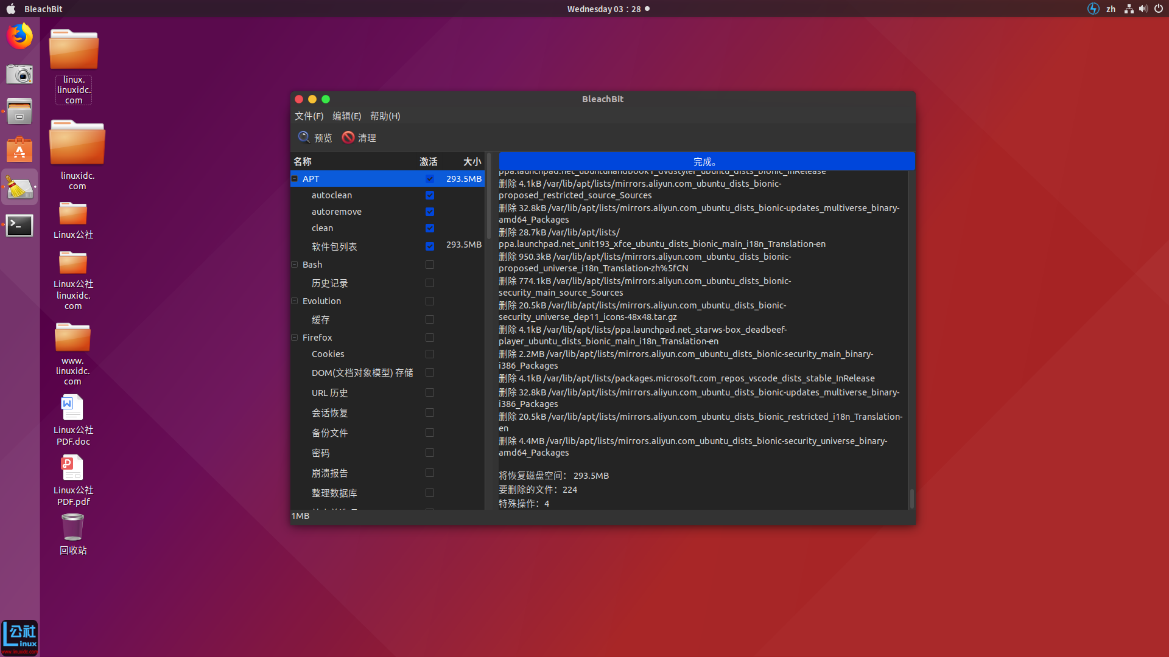
Task: Click the 完成 progress bar
Action: pos(706,161)
